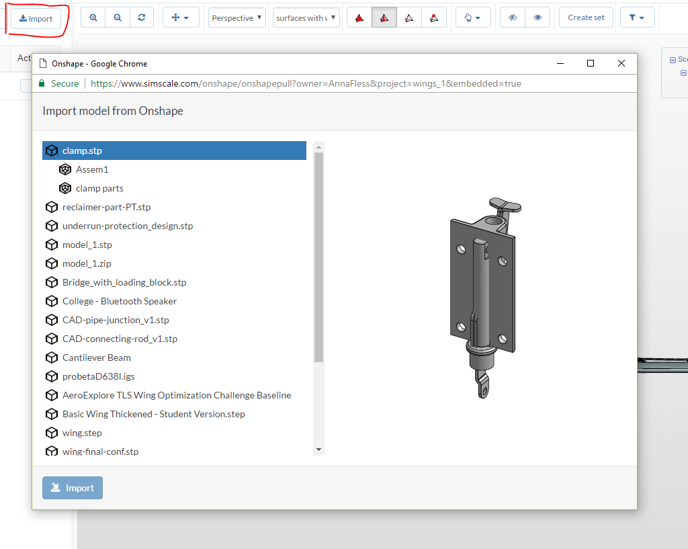Click the Create set button
Screen dimensions: 688x549
pyautogui.click(x=586, y=18)
